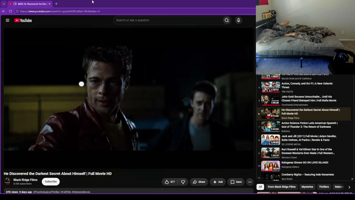
Task: Click the Sara Robin channel name
Action: click(x=287, y=179)
